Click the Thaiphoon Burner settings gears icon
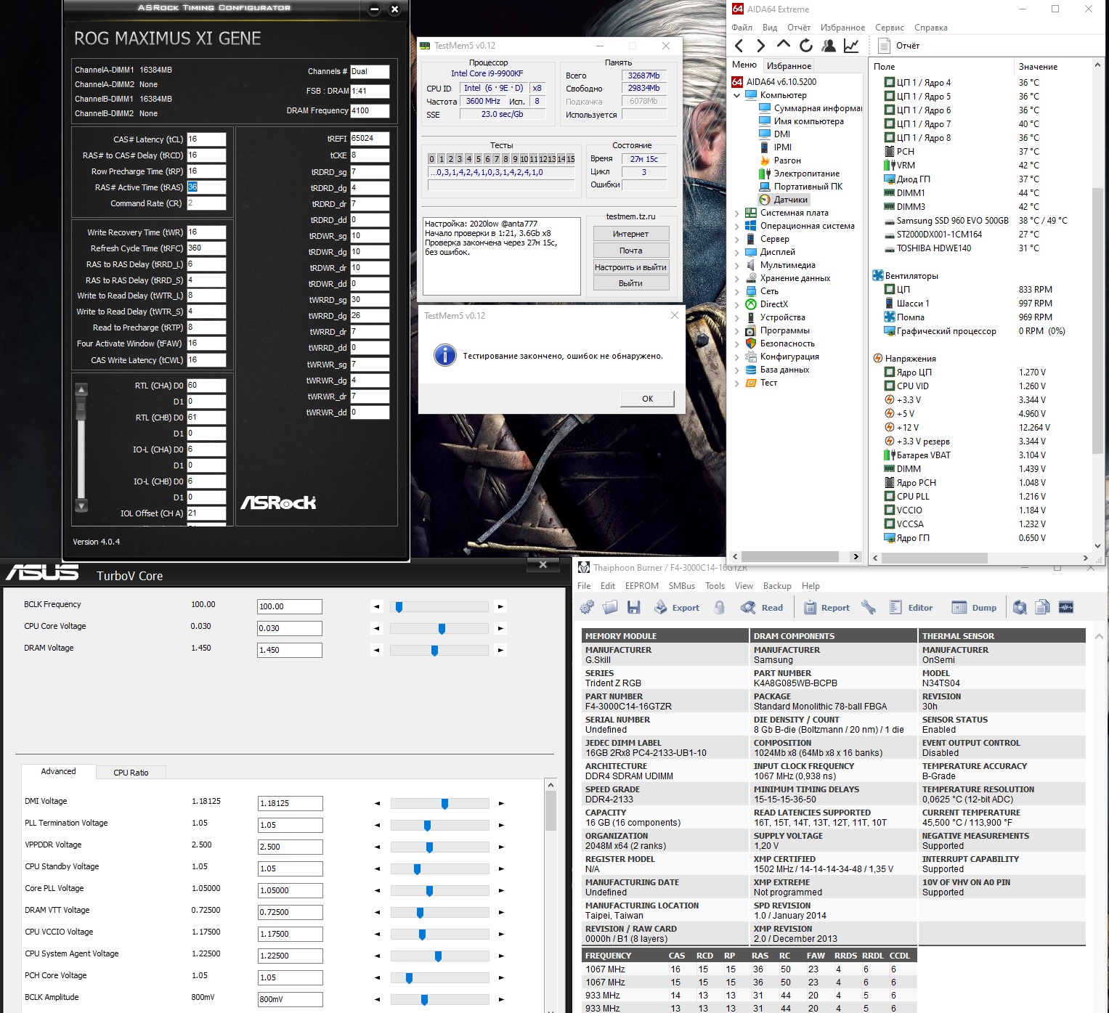 point(587,608)
